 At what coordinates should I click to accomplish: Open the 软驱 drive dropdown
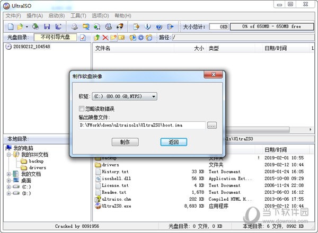125,96
